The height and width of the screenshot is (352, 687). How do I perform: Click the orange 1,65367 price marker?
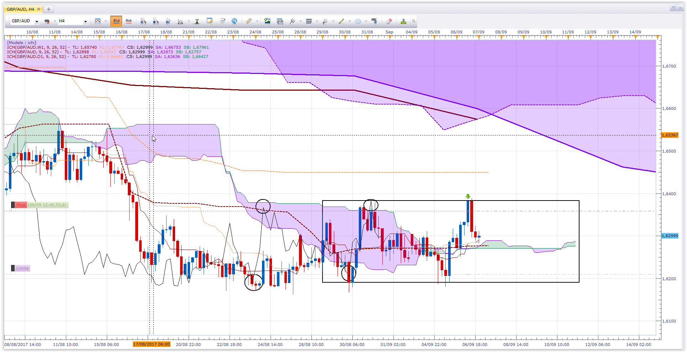(x=670, y=135)
